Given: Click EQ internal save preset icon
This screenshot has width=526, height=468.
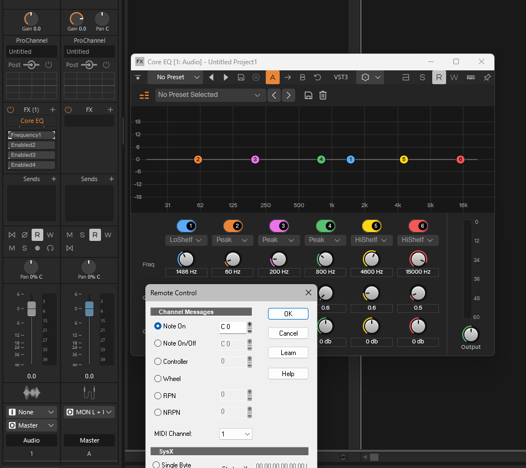Looking at the screenshot, I should [x=308, y=95].
